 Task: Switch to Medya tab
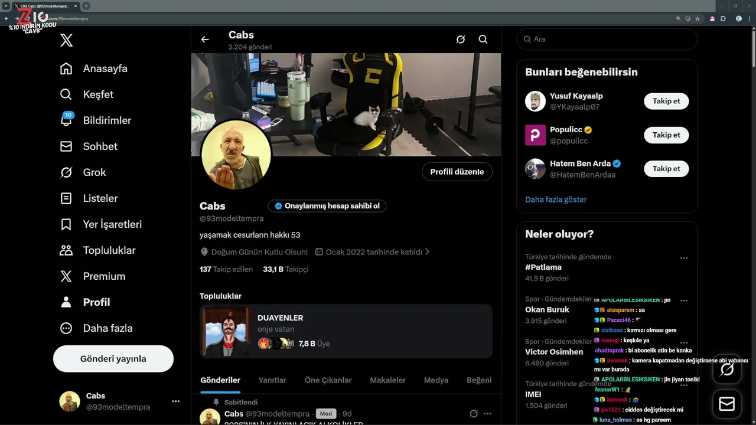pyautogui.click(x=436, y=380)
